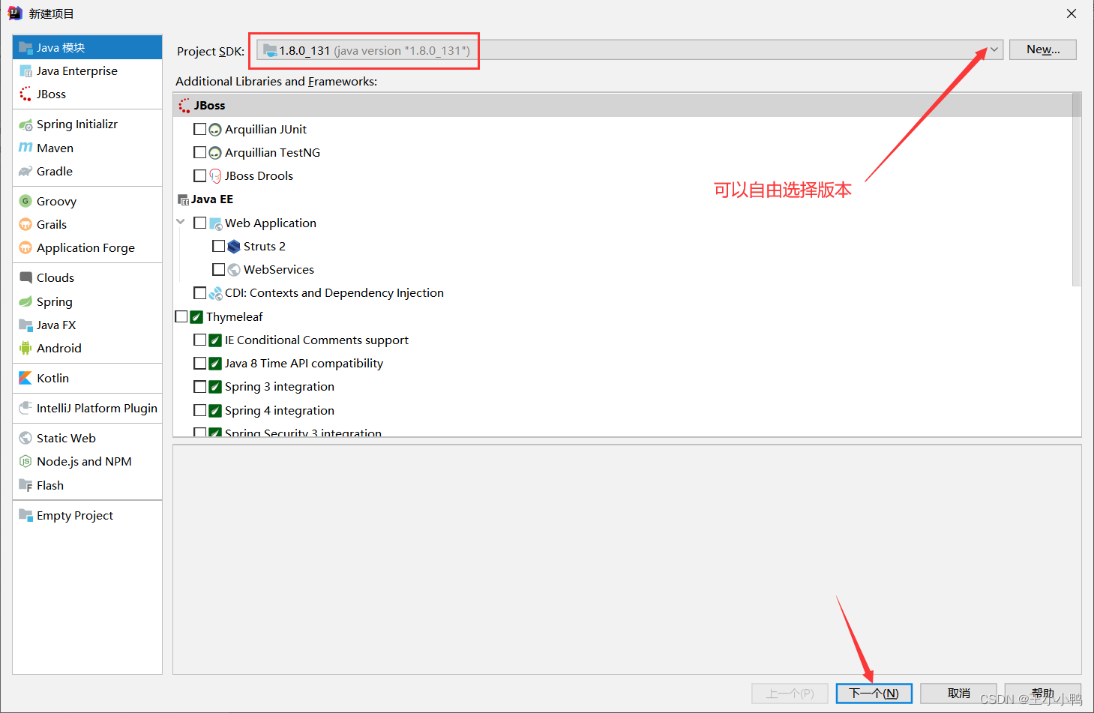The width and height of the screenshot is (1094, 713).
Task: Click the Web Application icon
Action: 215,223
